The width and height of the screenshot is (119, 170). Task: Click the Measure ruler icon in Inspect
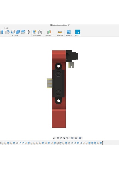tap(60, 32)
